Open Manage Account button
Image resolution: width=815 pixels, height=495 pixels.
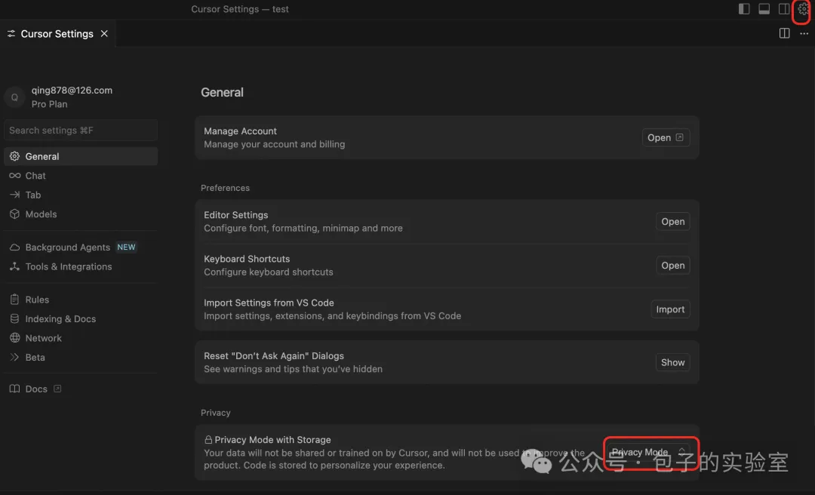coord(666,137)
